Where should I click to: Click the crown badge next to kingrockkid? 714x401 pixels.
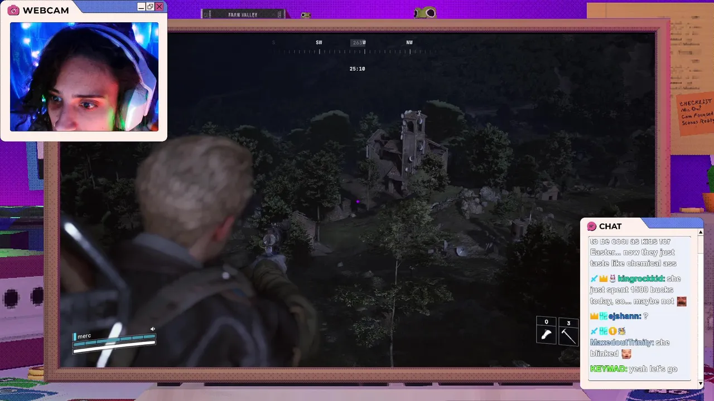pyautogui.click(x=603, y=278)
